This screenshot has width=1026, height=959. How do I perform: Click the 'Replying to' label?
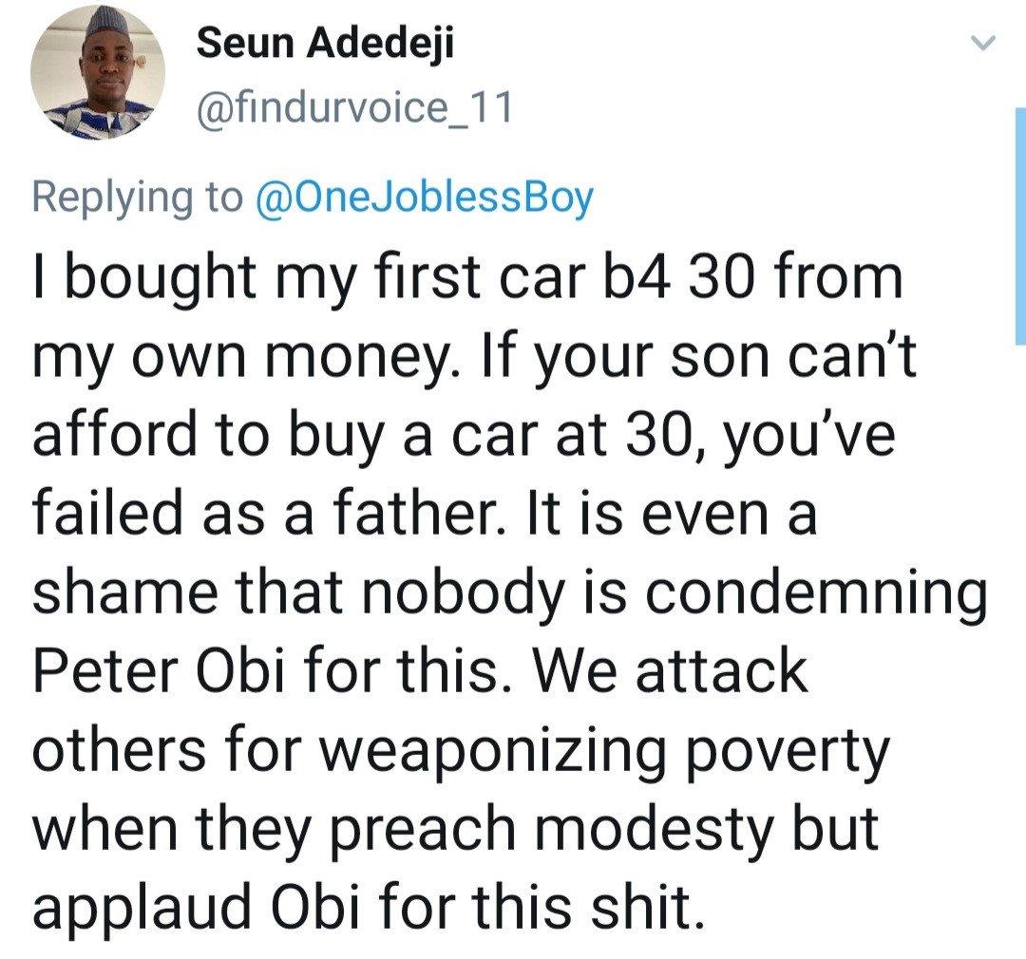[x=138, y=197]
